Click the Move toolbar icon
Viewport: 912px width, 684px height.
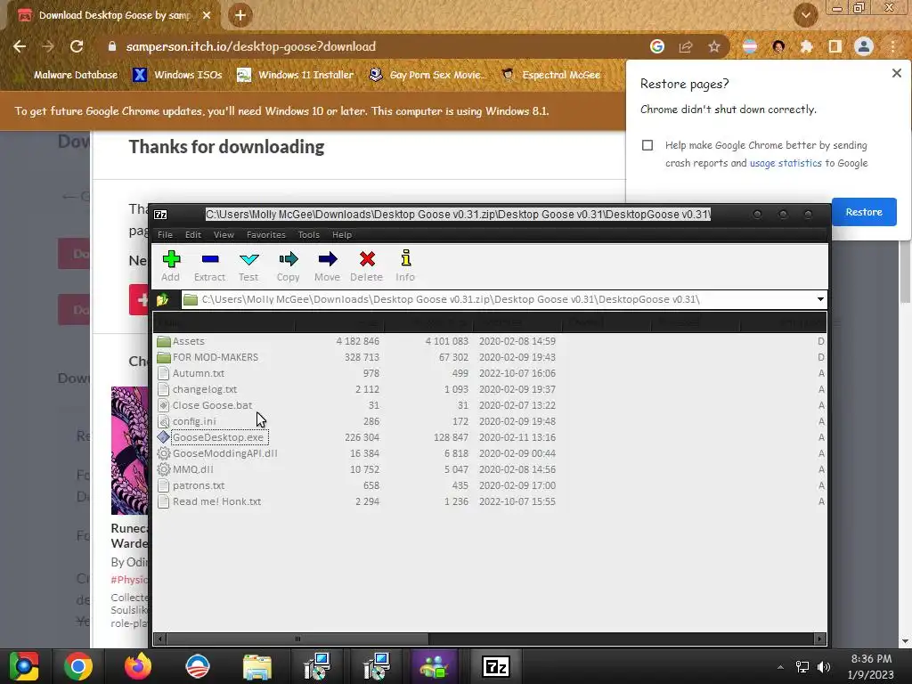pyautogui.click(x=327, y=265)
